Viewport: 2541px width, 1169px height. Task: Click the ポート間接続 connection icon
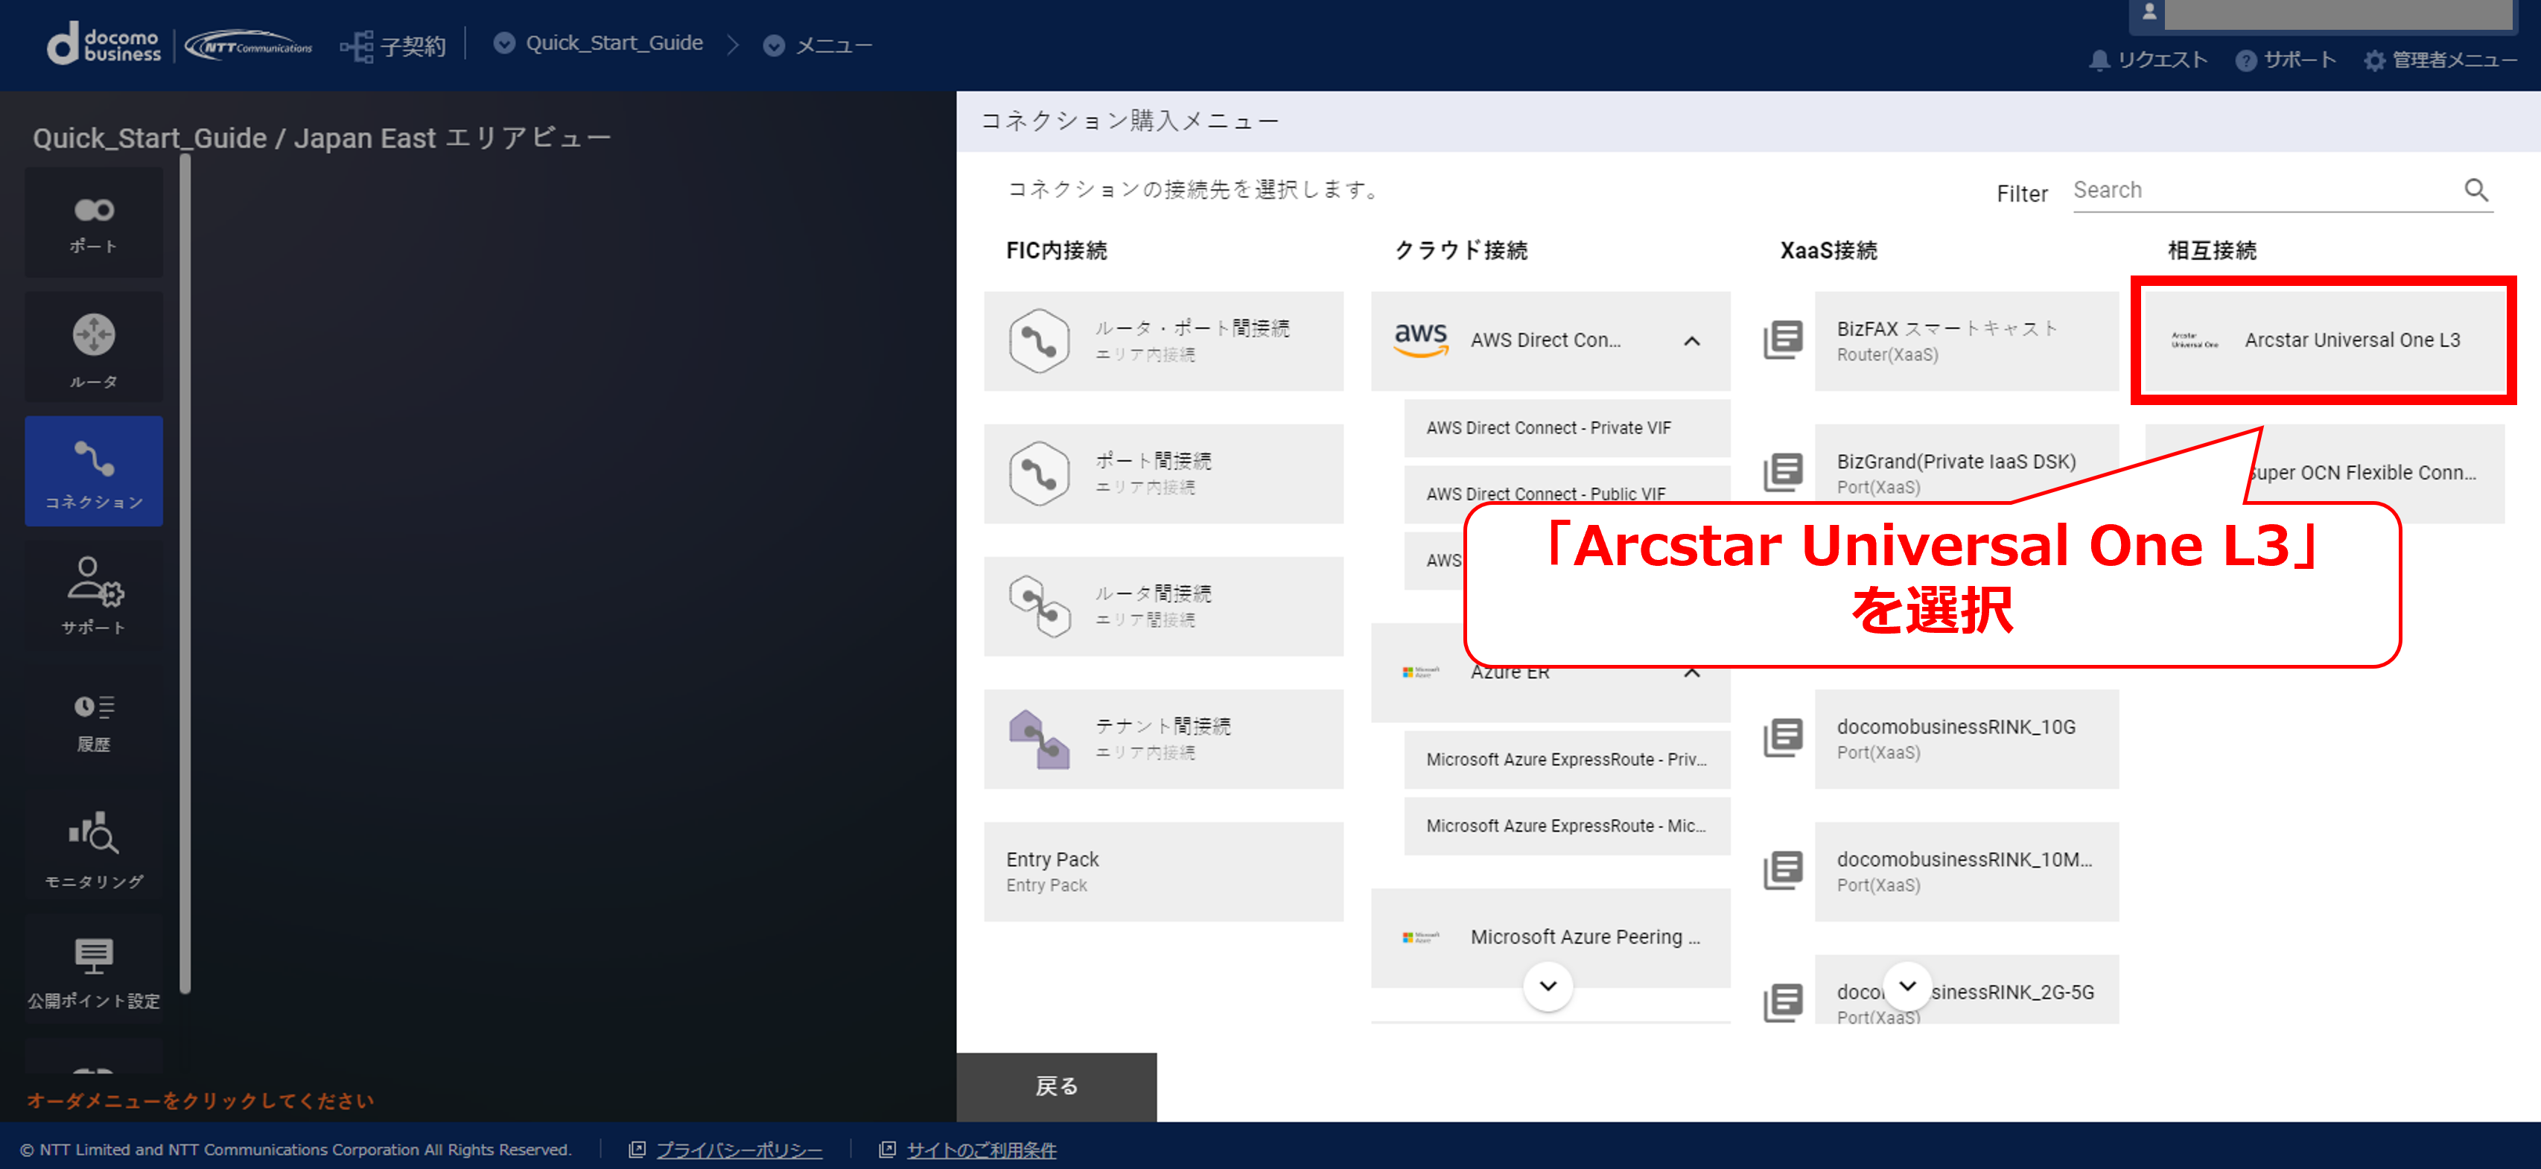pos(1039,474)
